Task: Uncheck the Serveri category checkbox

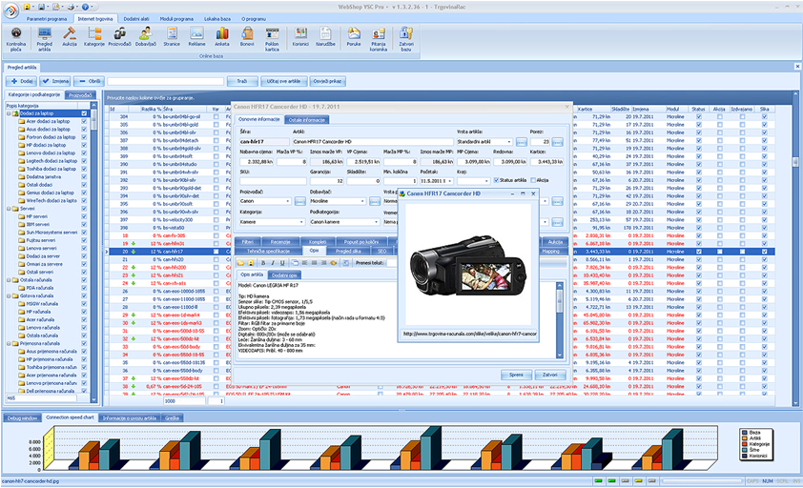Action: 84,209
